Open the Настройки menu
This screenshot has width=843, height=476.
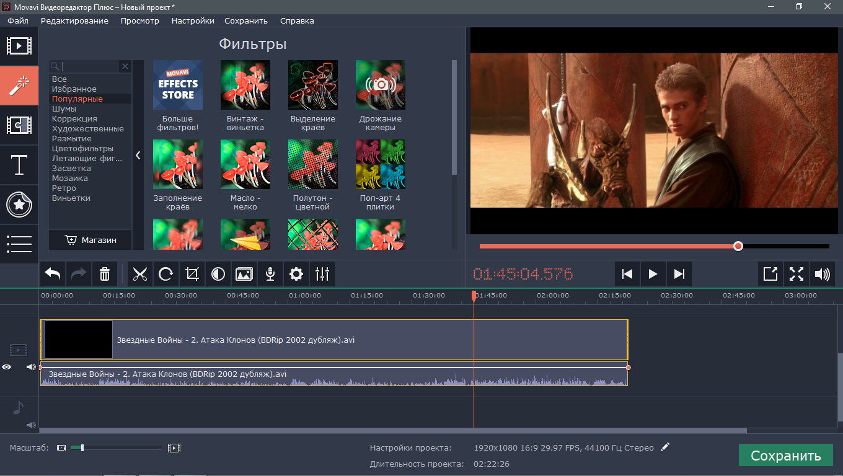coord(193,20)
